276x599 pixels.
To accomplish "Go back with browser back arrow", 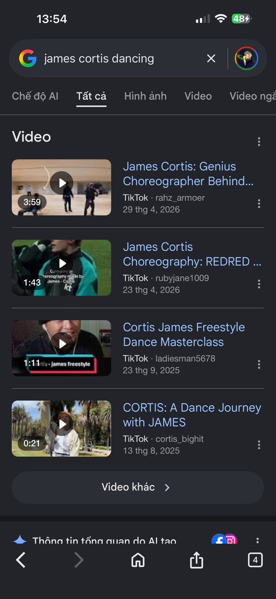I will tap(21, 561).
